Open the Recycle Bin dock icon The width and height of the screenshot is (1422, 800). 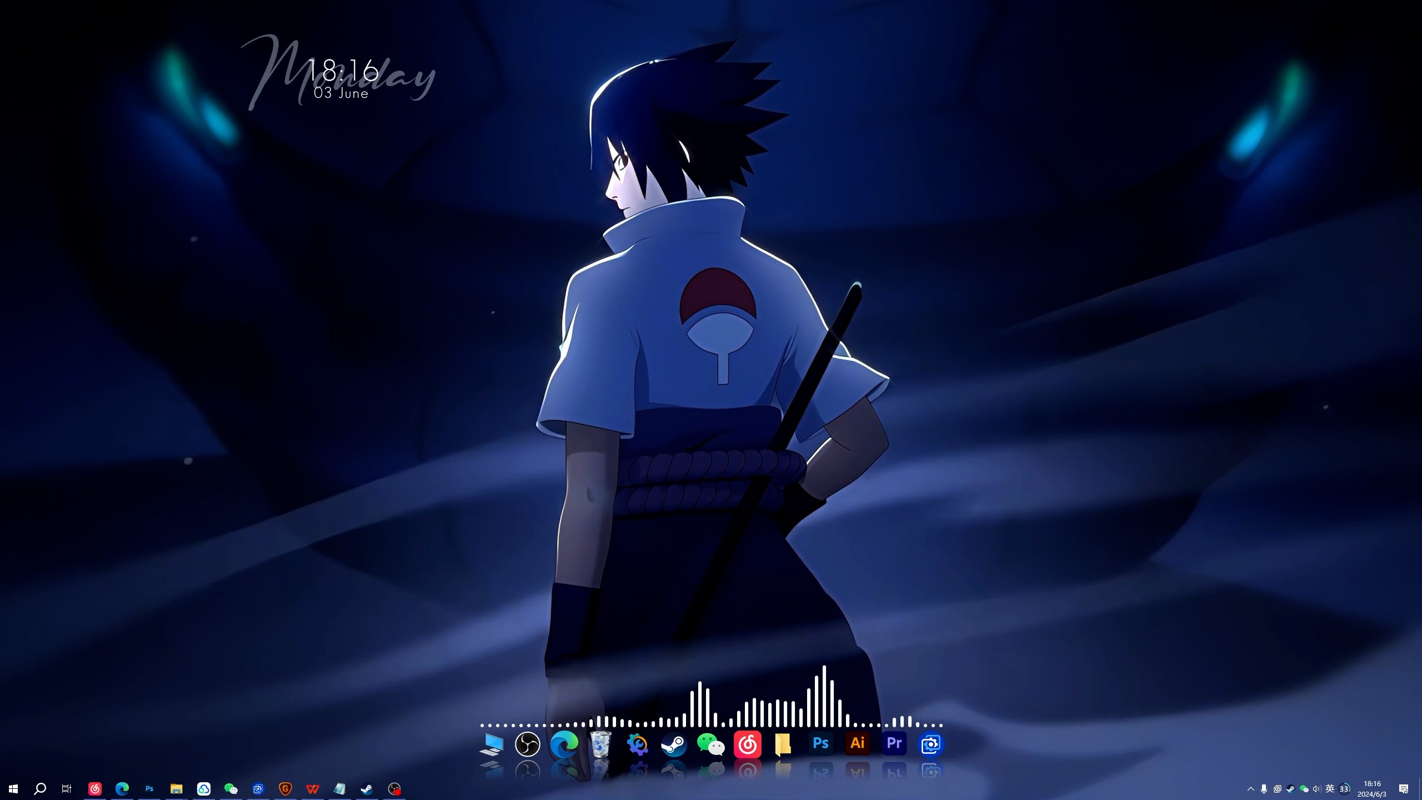(600, 744)
